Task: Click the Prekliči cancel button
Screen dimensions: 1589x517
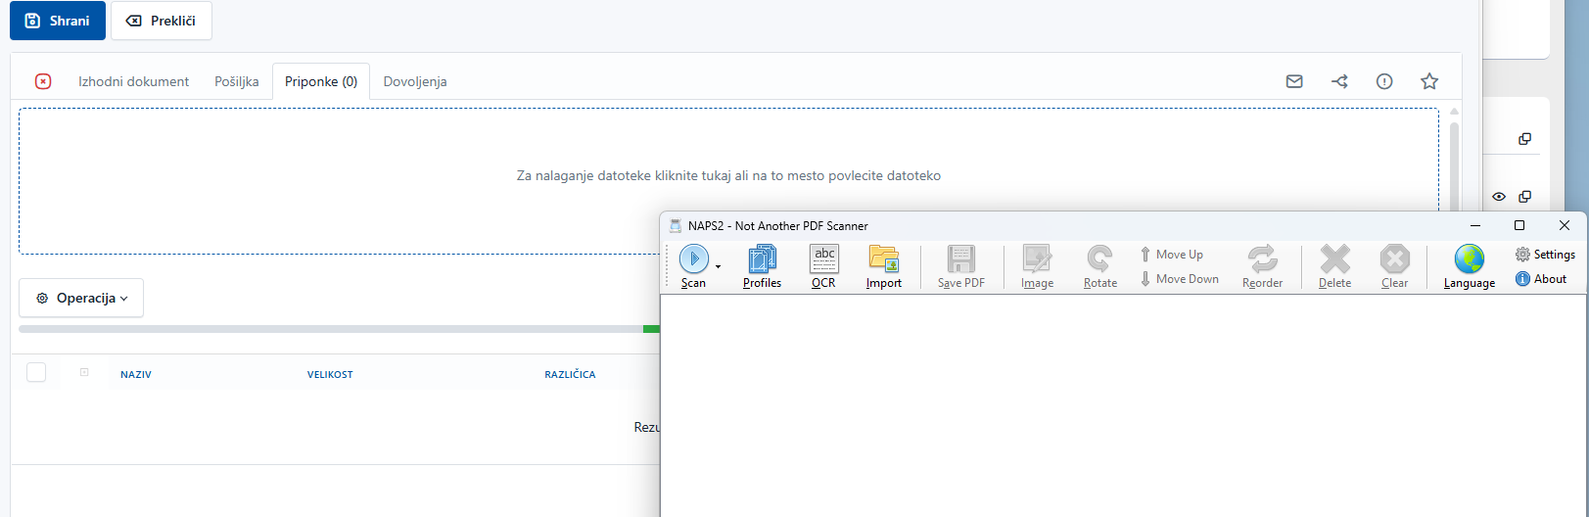Action: click(x=161, y=21)
